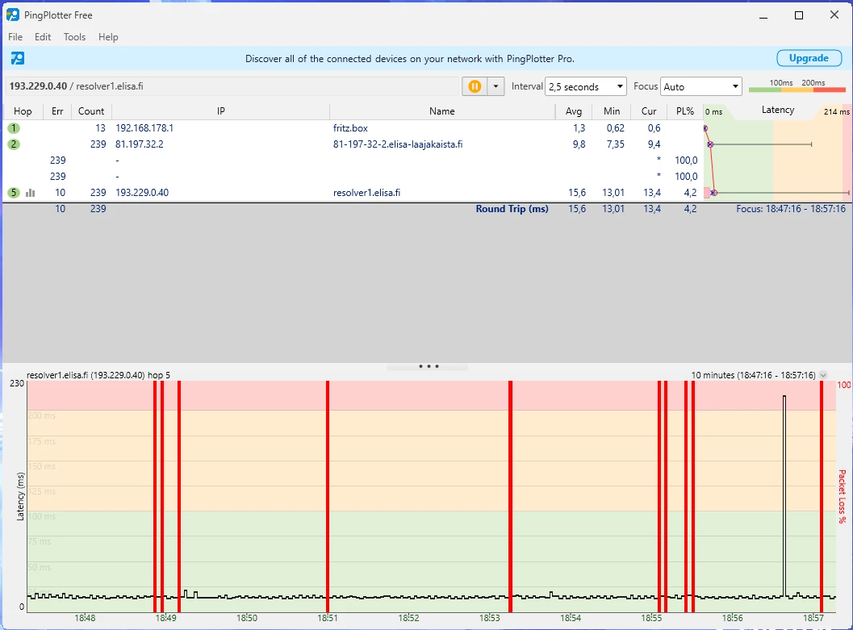Select resolver1.elisa.fi in hop 5 row
Screen dimensions: 853x630
[366, 193]
